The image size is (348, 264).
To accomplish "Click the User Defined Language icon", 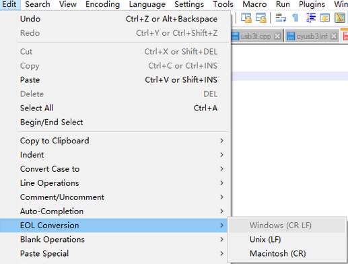I will click(x=325, y=18).
